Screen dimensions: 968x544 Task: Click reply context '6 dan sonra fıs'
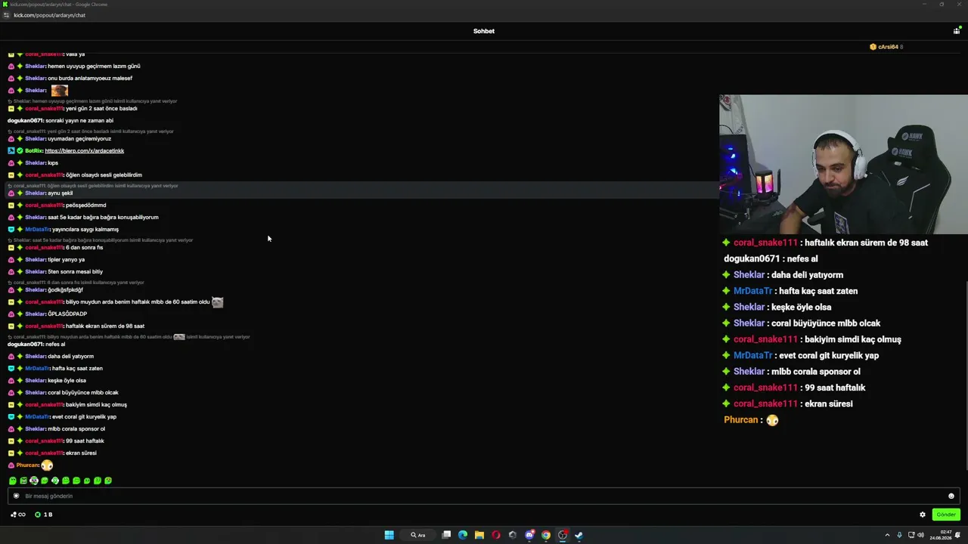76,283
